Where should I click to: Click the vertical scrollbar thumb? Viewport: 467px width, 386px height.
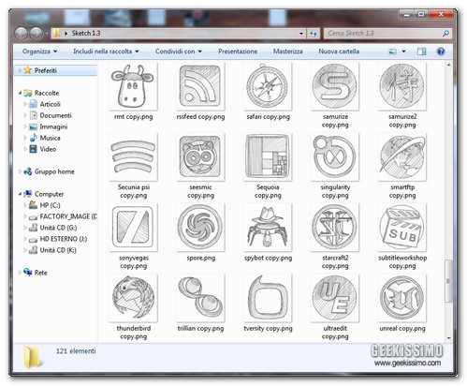point(448,281)
